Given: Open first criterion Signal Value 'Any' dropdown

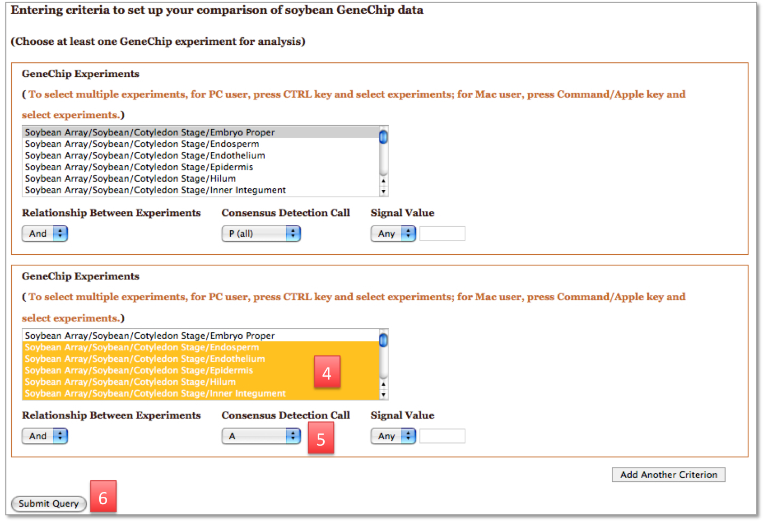Looking at the screenshot, I should click(393, 233).
